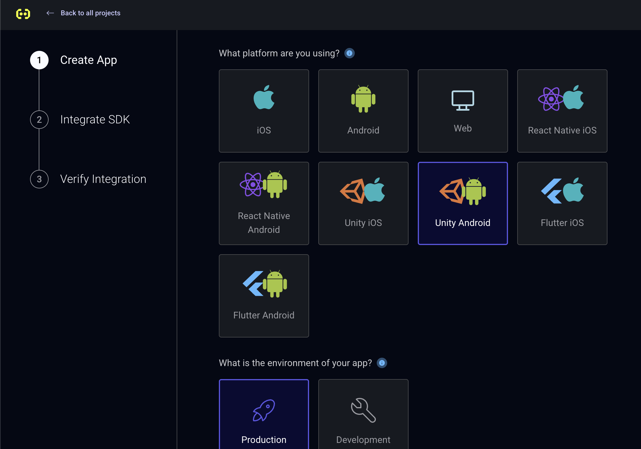Go to step 2 Integrate SDK
This screenshot has height=449, width=641.
[95, 120]
